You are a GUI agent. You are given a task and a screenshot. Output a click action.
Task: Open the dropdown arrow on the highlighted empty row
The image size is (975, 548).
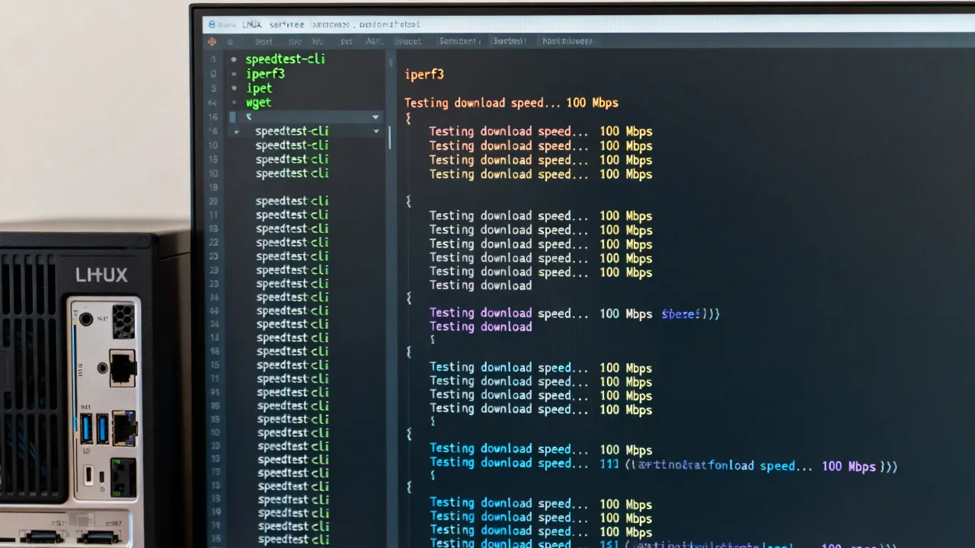point(376,117)
